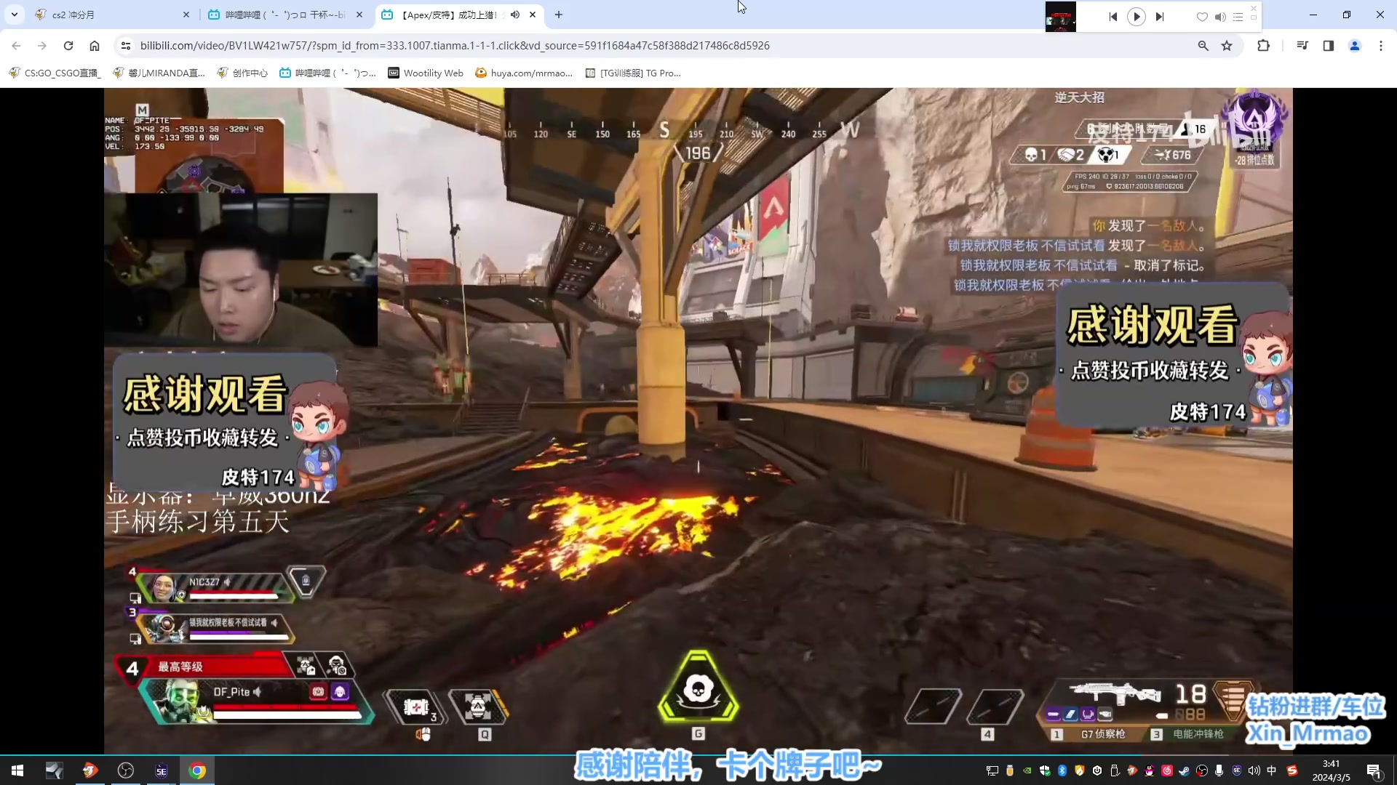The height and width of the screenshot is (785, 1397).
Task: Click the microphone tray icon
Action: [x=1219, y=770]
